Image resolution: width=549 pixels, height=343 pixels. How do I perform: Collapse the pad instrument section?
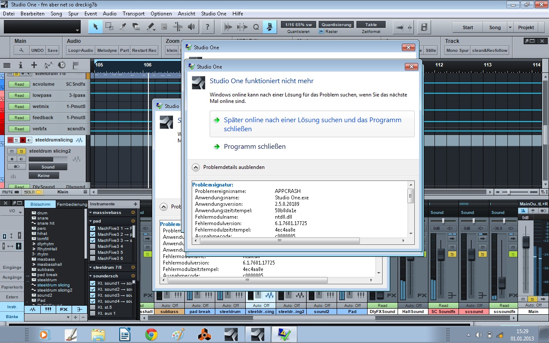click(x=91, y=221)
